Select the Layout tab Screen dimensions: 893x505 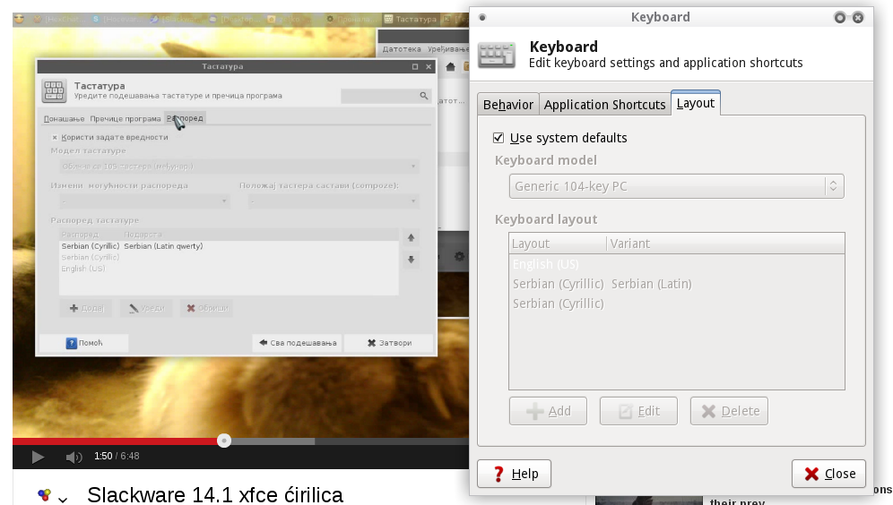click(x=695, y=103)
